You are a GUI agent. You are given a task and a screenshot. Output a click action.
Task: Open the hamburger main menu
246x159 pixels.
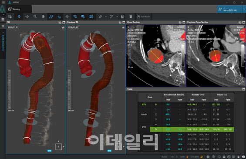(3, 2)
